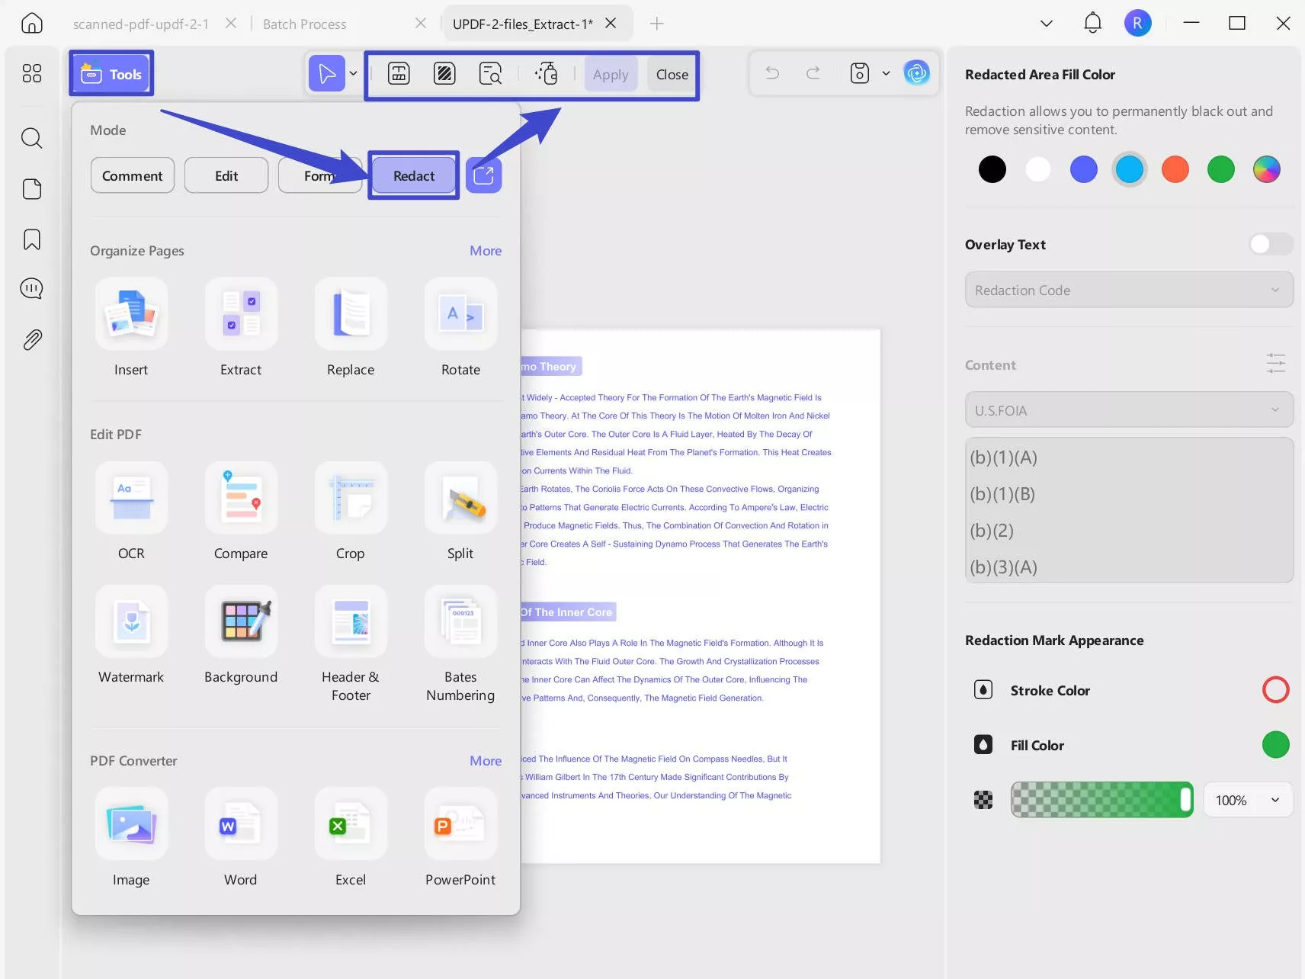The image size is (1305, 979).
Task: Open the OCR tool
Action: point(131,499)
